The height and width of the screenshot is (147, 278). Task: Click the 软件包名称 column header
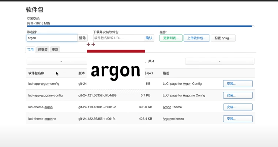point(36,73)
